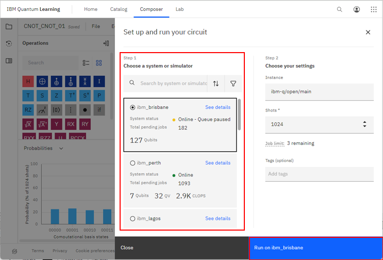This screenshot has width=383, height=260.
Task: See details for ibm_lagos
Action: pyautogui.click(x=218, y=218)
